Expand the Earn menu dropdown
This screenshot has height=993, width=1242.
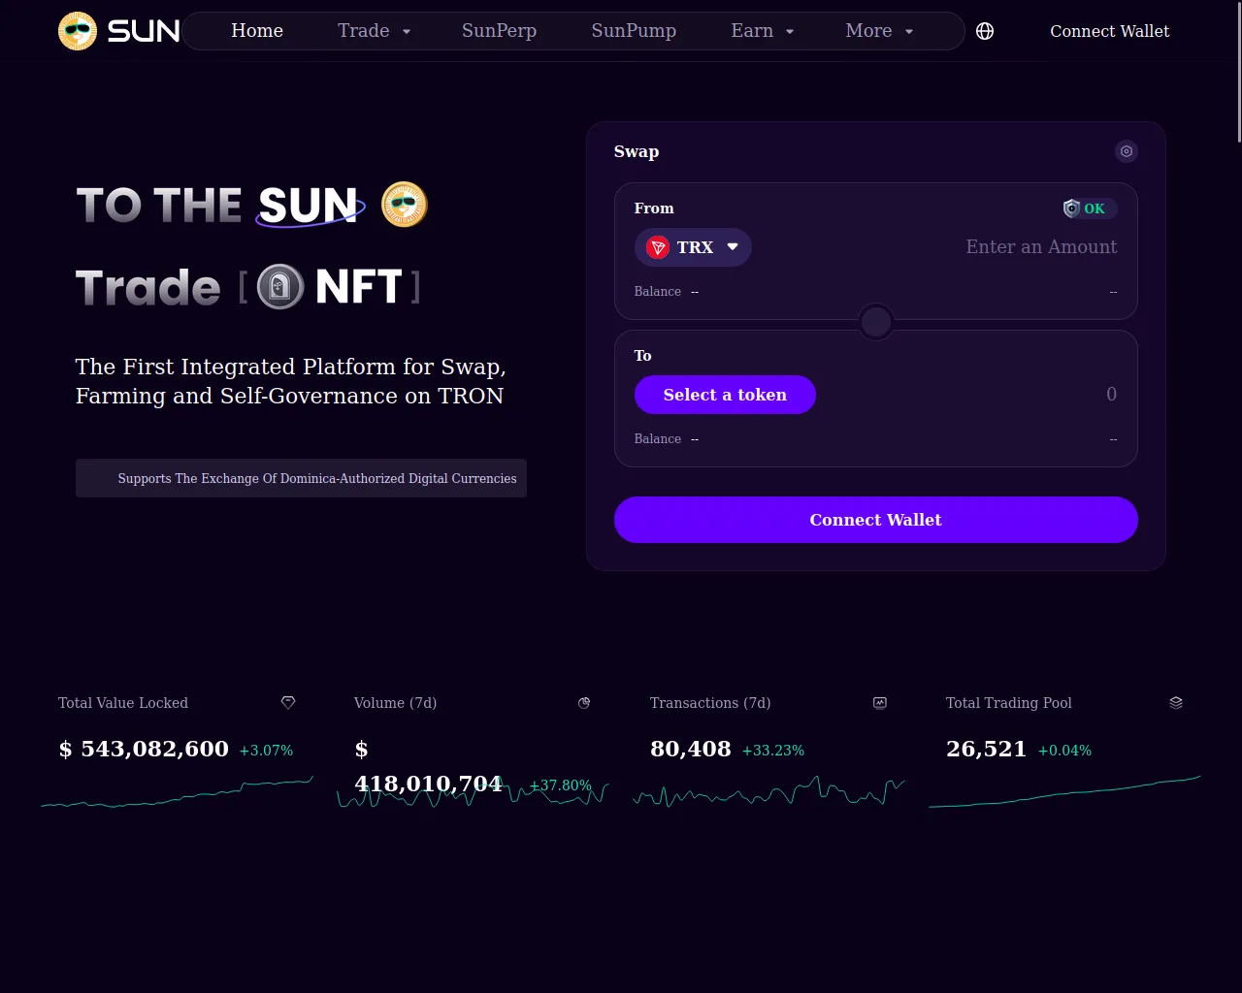click(x=763, y=31)
